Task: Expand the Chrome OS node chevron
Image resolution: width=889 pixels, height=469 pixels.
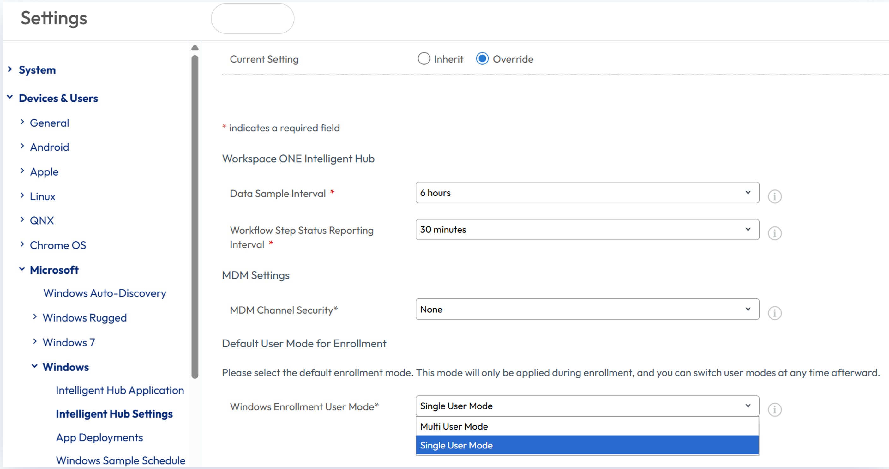Action: [x=22, y=244]
